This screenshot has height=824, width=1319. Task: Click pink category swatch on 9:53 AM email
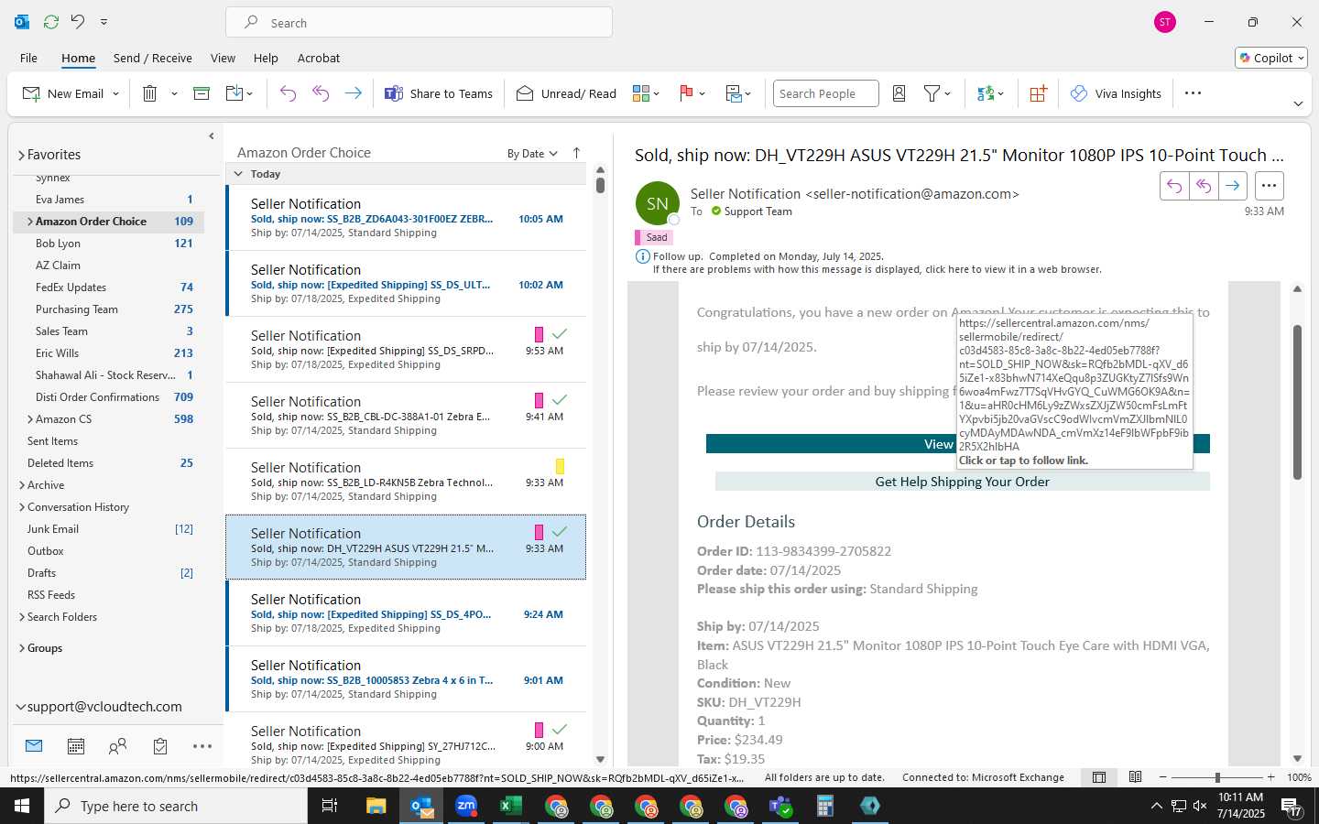[x=539, y=334]
